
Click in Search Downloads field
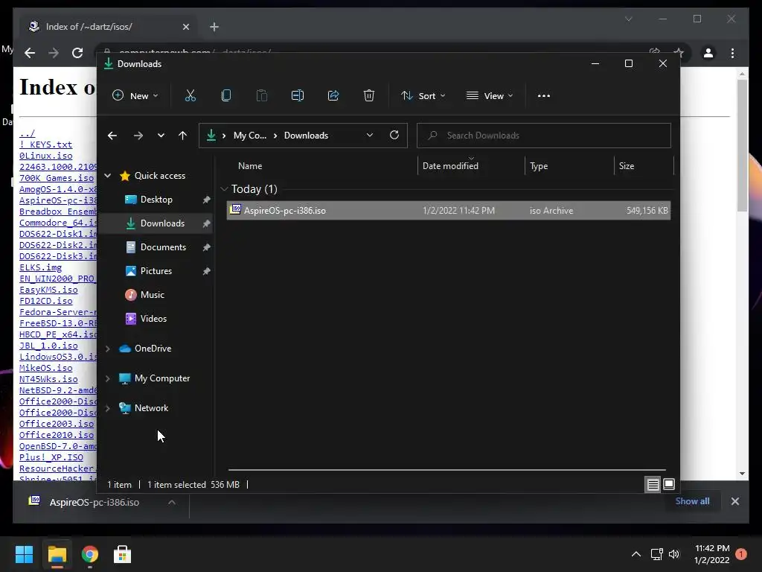tap(544, 136)
